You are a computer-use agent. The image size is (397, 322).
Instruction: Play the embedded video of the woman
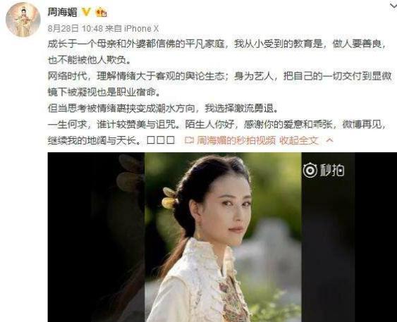(223, 237)
